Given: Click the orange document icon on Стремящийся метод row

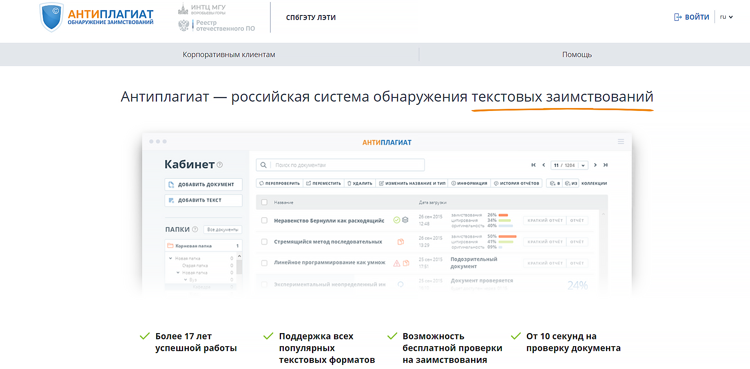Looking at the screenshot, I should point(400,242).
